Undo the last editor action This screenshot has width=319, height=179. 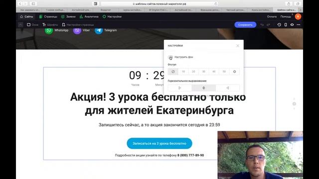click(262, 25)
